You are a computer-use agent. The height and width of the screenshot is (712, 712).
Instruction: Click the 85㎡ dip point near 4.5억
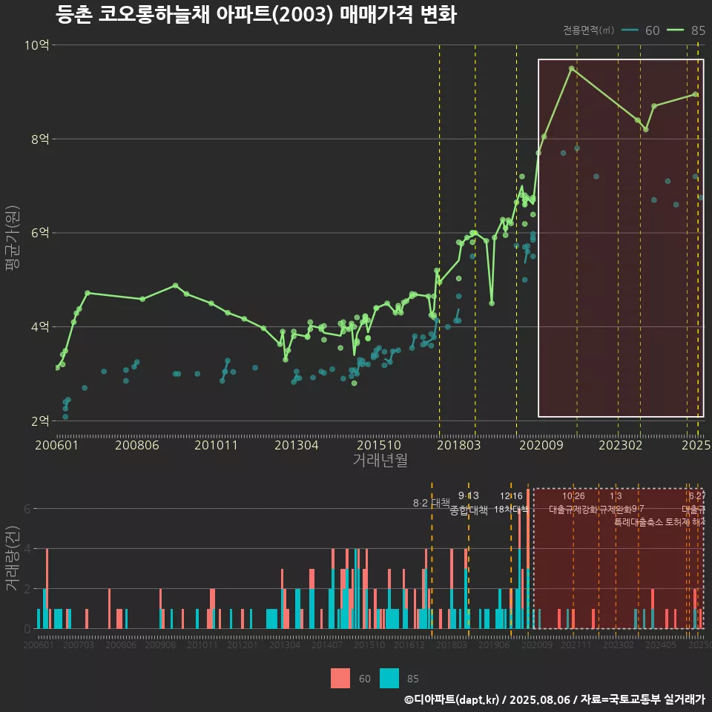coord(492,303)
